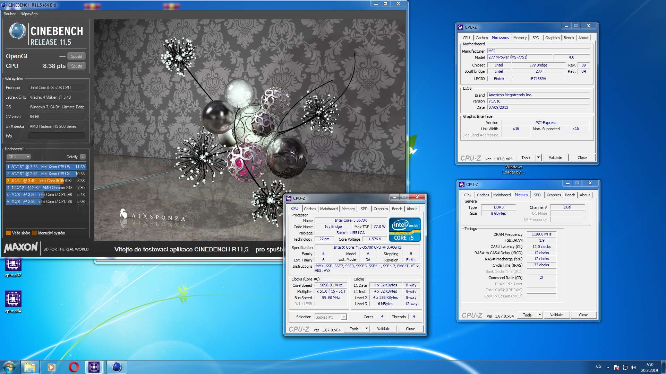Click the Show desktop strip on the taskbar

[x=663, y=367]
